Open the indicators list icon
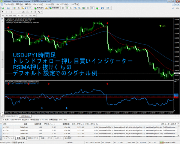 click(x=97, y=8)
